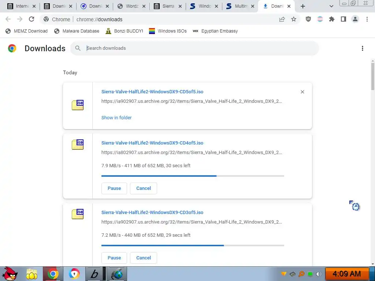
Task: Bookmark this tab with the star icon
Action: [x=294, y=19]
